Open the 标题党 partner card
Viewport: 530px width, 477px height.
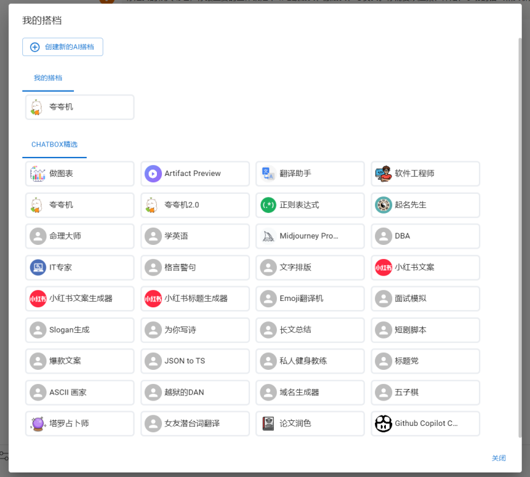point(425,362)
